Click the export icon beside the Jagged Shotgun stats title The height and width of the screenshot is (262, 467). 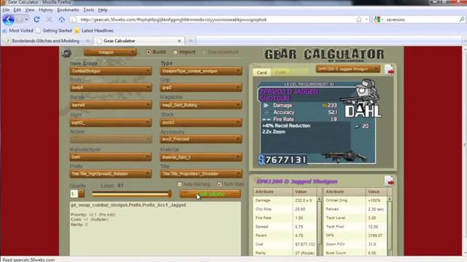point(389,180)
